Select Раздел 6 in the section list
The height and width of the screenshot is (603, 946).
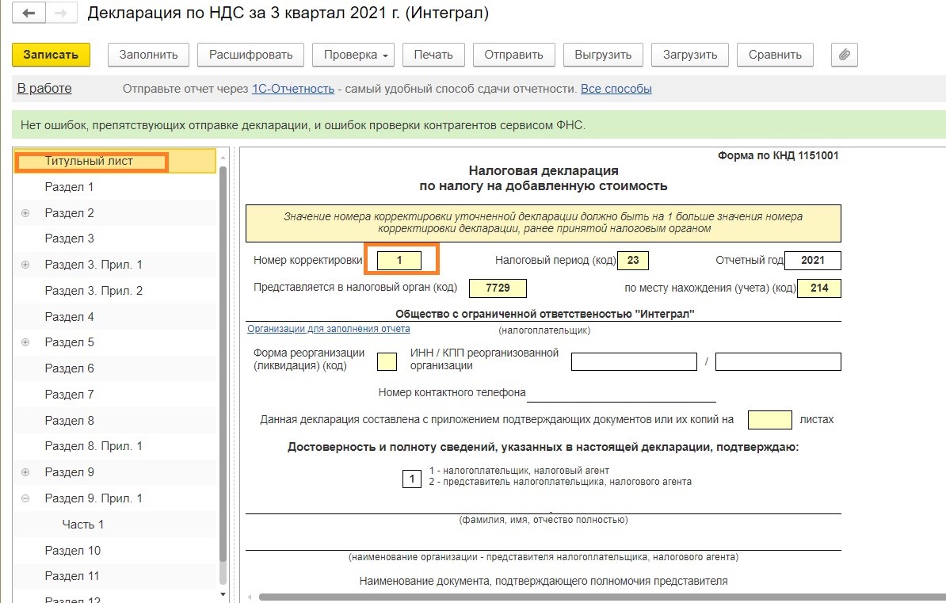pos(115,368)
